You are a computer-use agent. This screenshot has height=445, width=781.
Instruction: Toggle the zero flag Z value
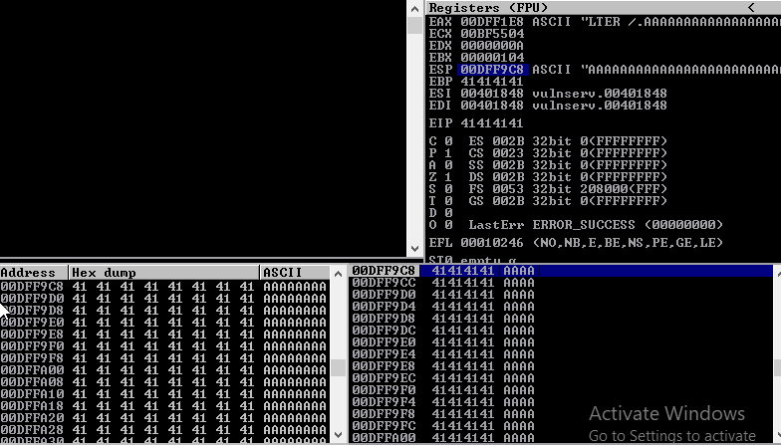pos(448,177)
